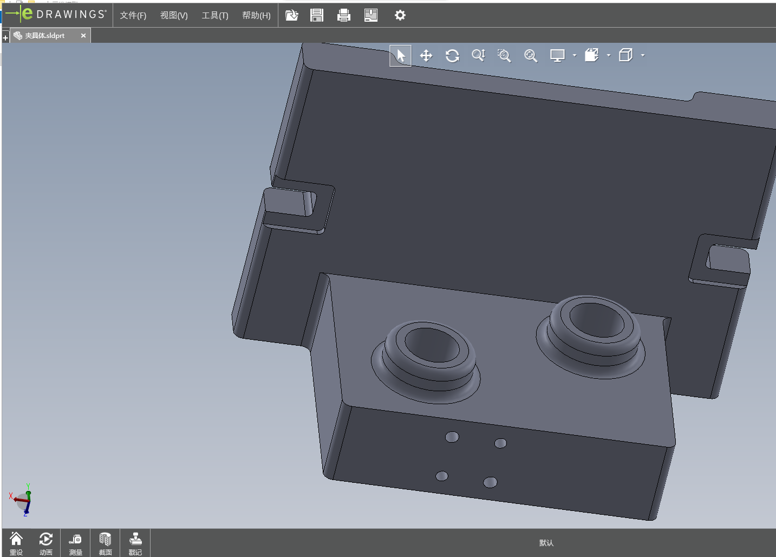Click the Send/publish document icon

(x=371, y=15)
